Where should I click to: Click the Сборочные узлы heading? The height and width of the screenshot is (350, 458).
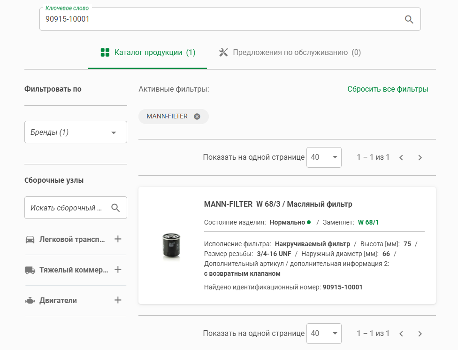[x=54, y=180]
